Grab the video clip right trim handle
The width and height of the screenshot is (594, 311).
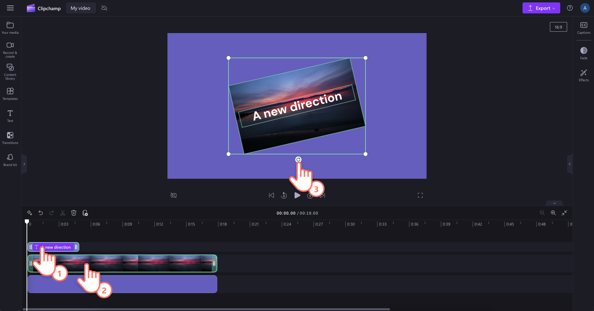pyautogui.click(x=214, y=263)
